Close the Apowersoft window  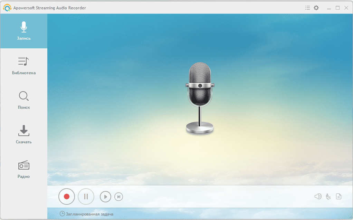346,8
